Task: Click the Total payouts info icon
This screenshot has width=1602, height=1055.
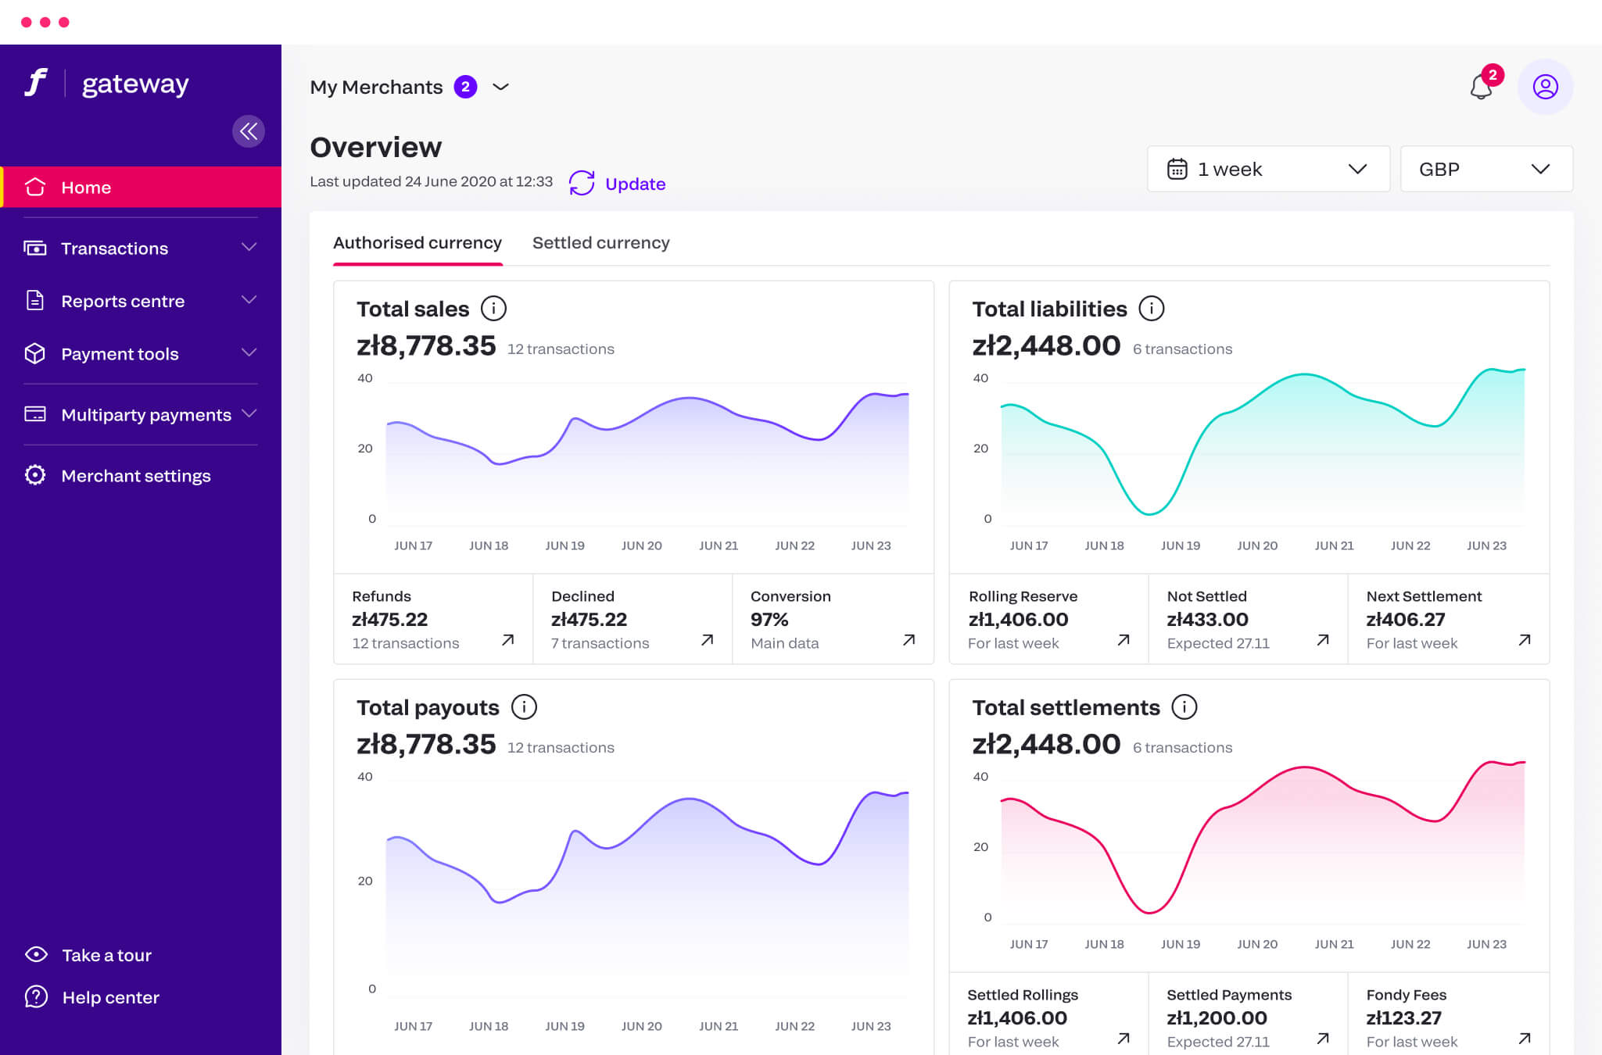Action: tap(524, 707)
